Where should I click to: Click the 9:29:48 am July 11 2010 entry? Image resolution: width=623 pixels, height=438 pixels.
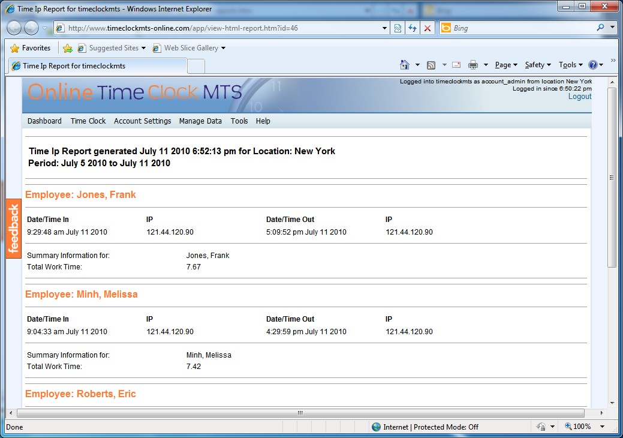pyautogui.click(x=67, y=232)
